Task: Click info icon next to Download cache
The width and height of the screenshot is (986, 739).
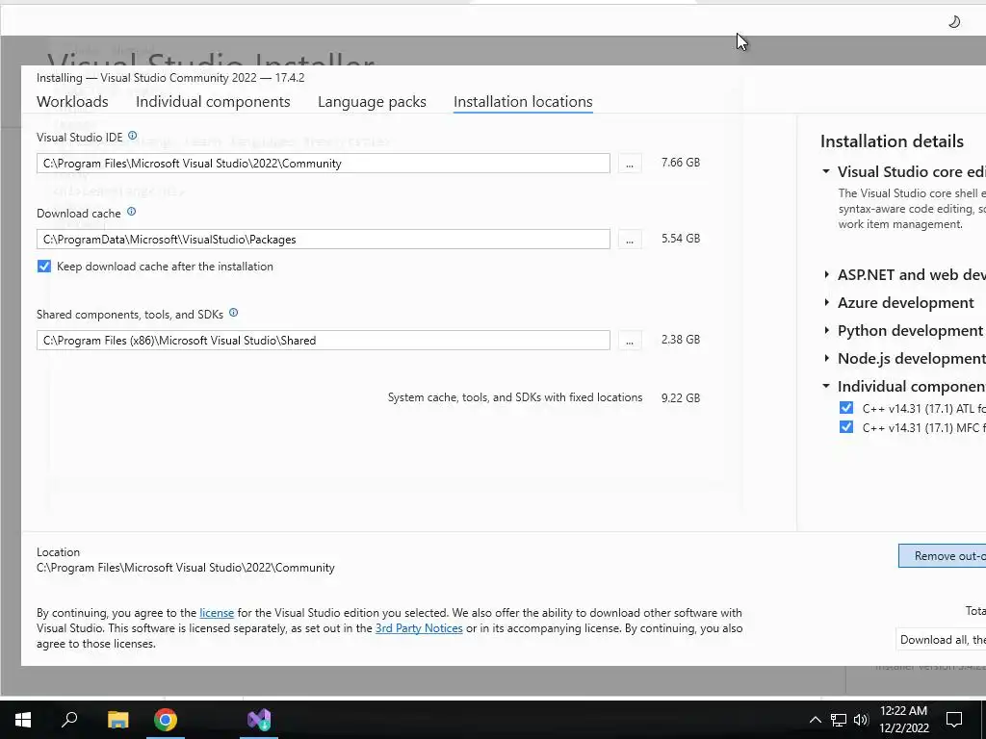Action: click(x=131, y=212)
